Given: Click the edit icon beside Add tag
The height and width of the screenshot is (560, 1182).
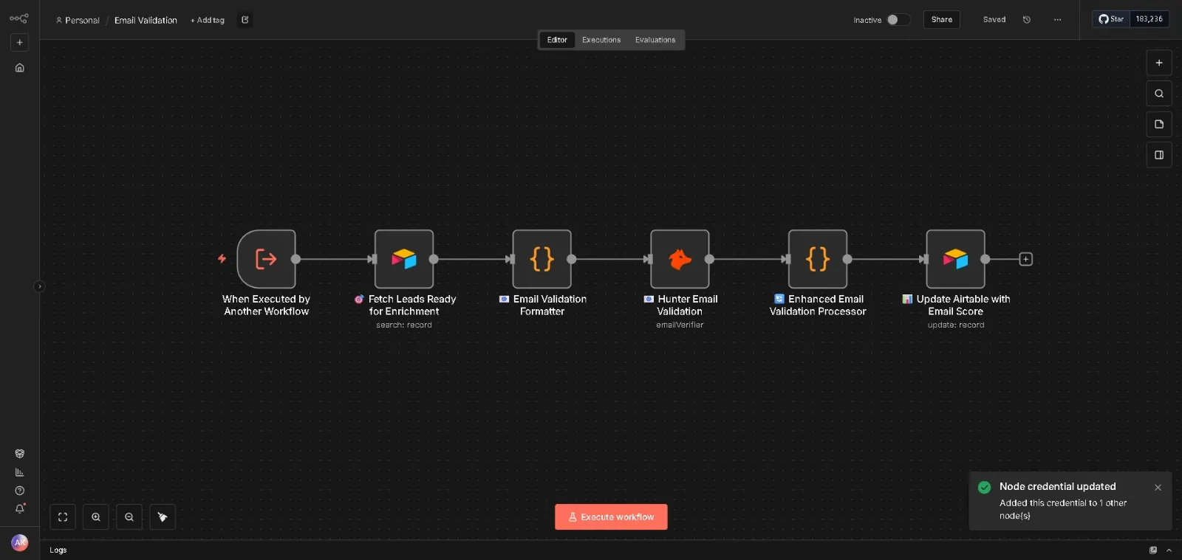Looking at the screenshot, I should click(x=245, y=20).
